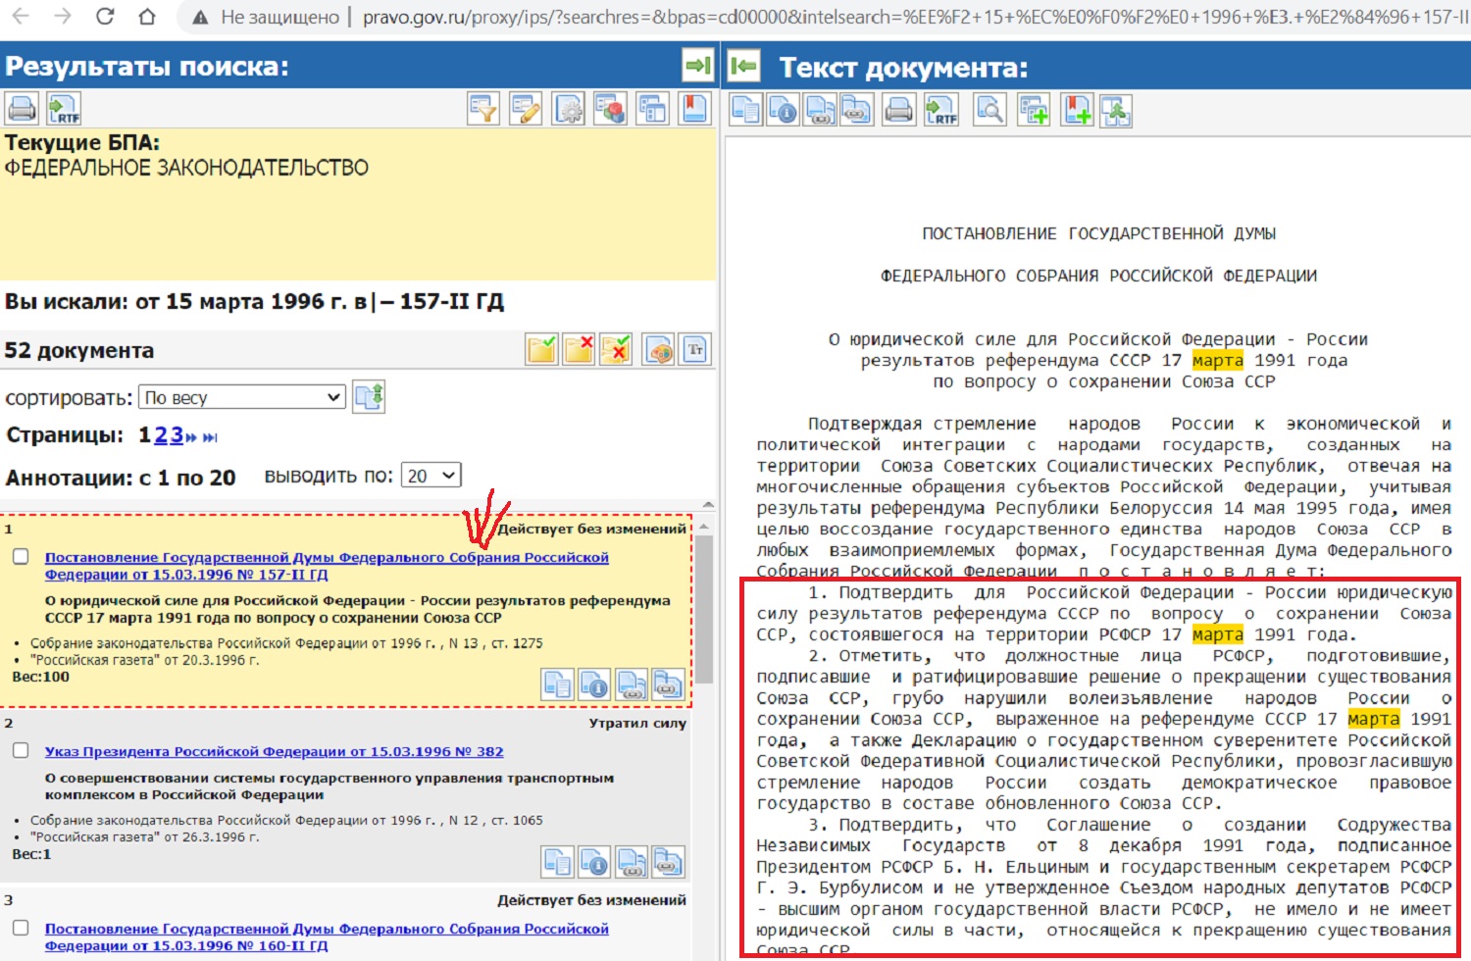
Task: Add a bookmark to the document
Action: coord(1077,110)
